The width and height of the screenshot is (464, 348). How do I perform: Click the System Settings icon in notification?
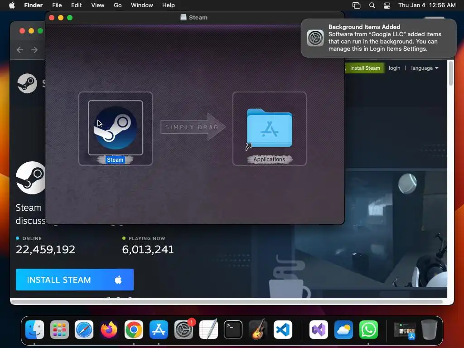pos(315,38)
